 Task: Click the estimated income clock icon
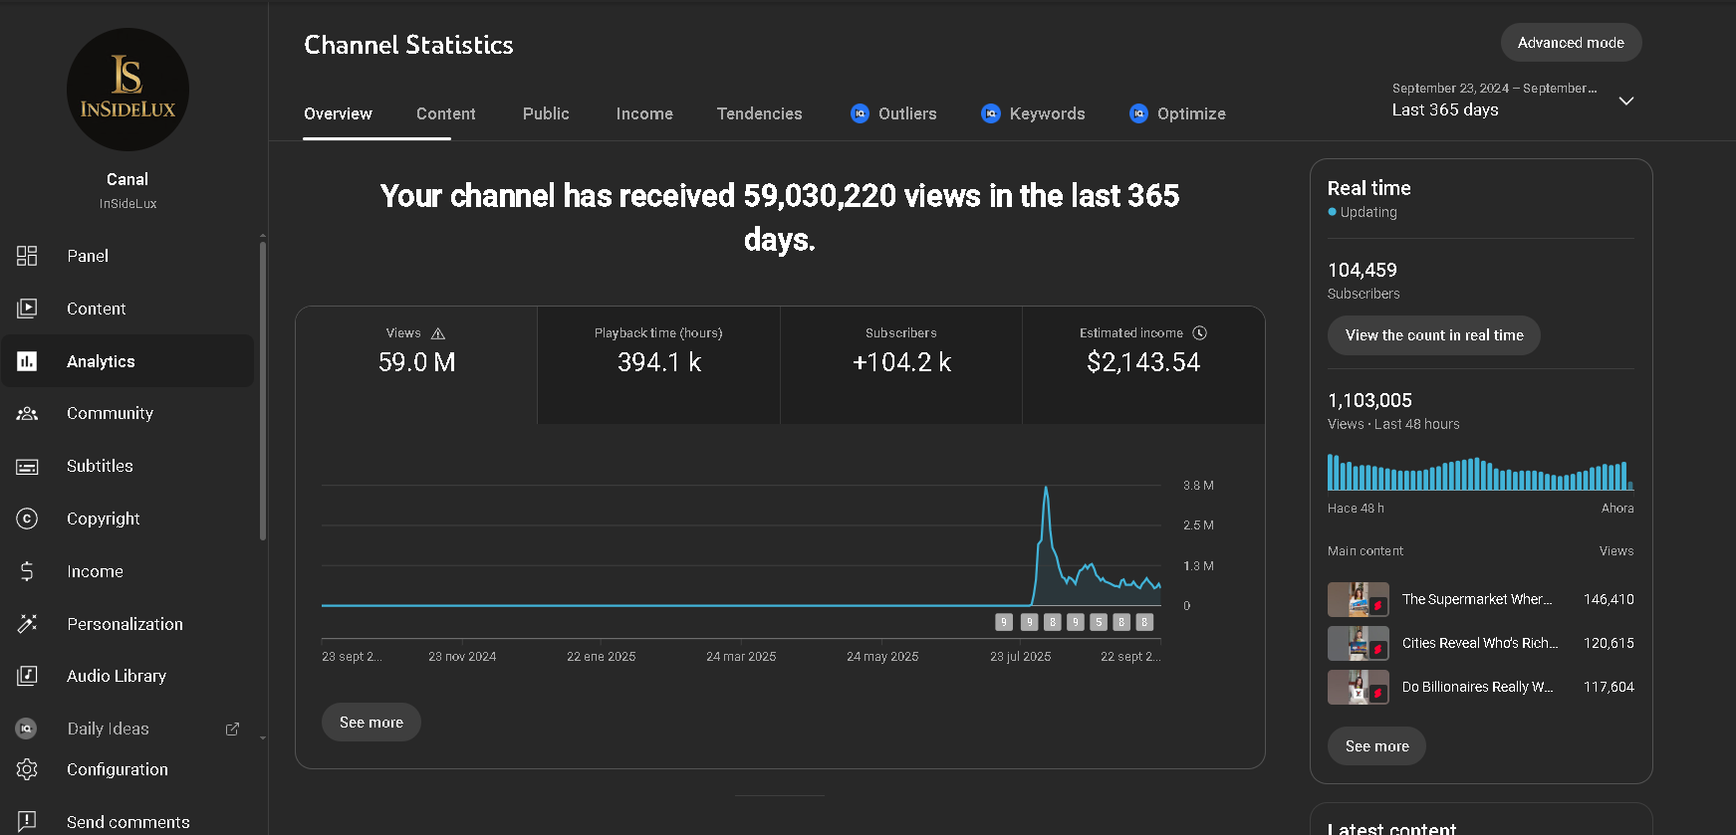1200,333
